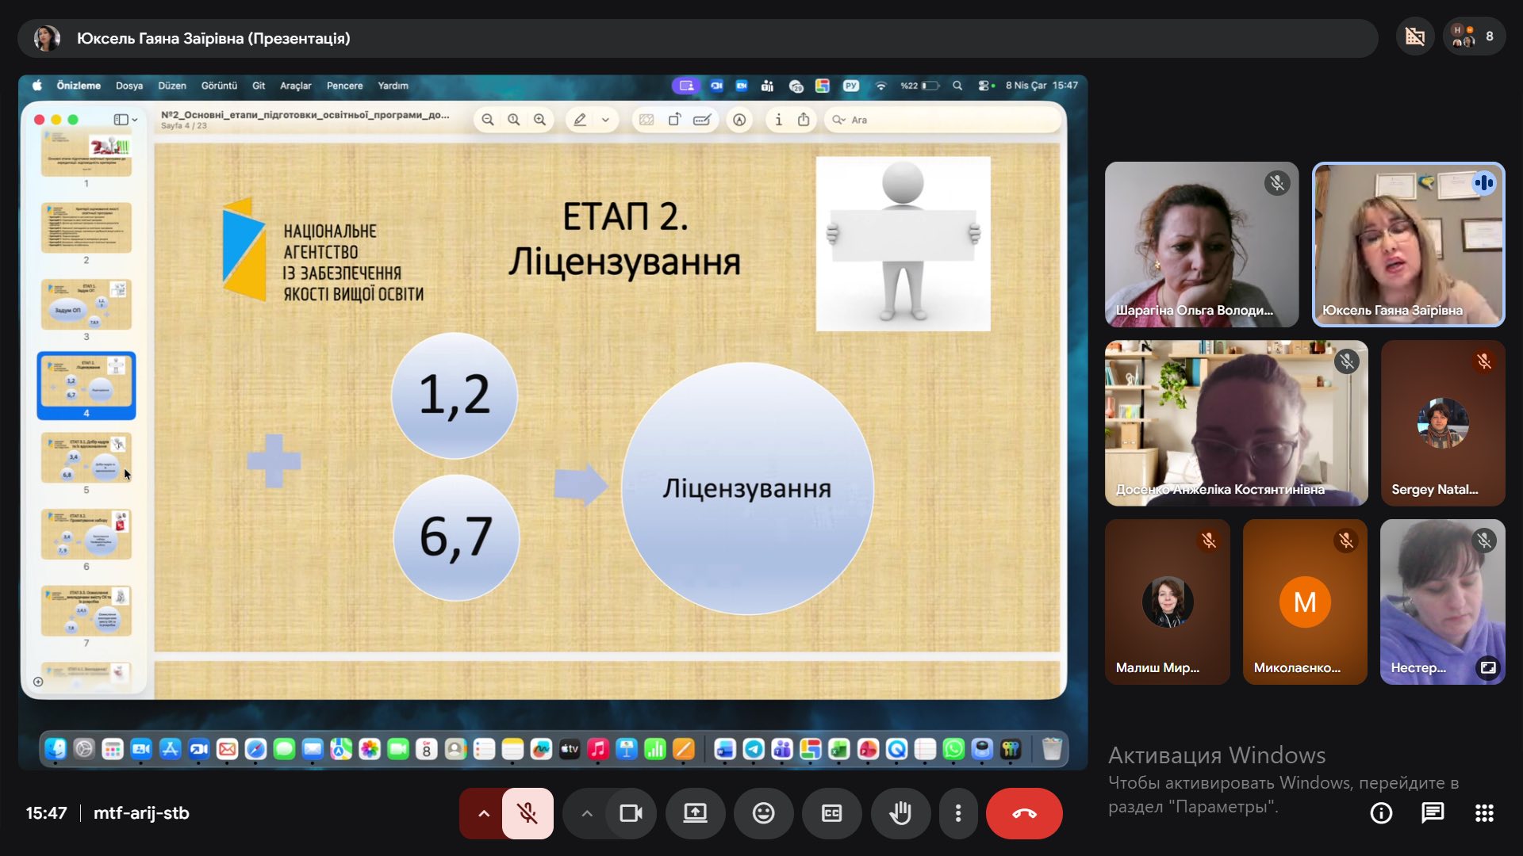The image size is (1523, 856).
Task: Open the meeting details info icon
Action: [x=1381, y=813]
